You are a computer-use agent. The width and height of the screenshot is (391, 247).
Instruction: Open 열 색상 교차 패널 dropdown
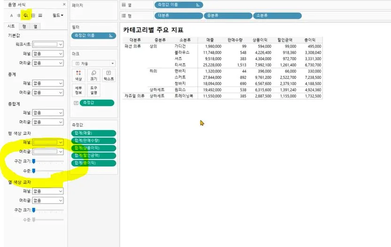click(x=48, y=191)
